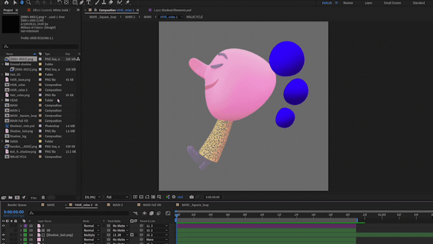
Task: Select the Selection arrow tool
Action: [15, 3]
